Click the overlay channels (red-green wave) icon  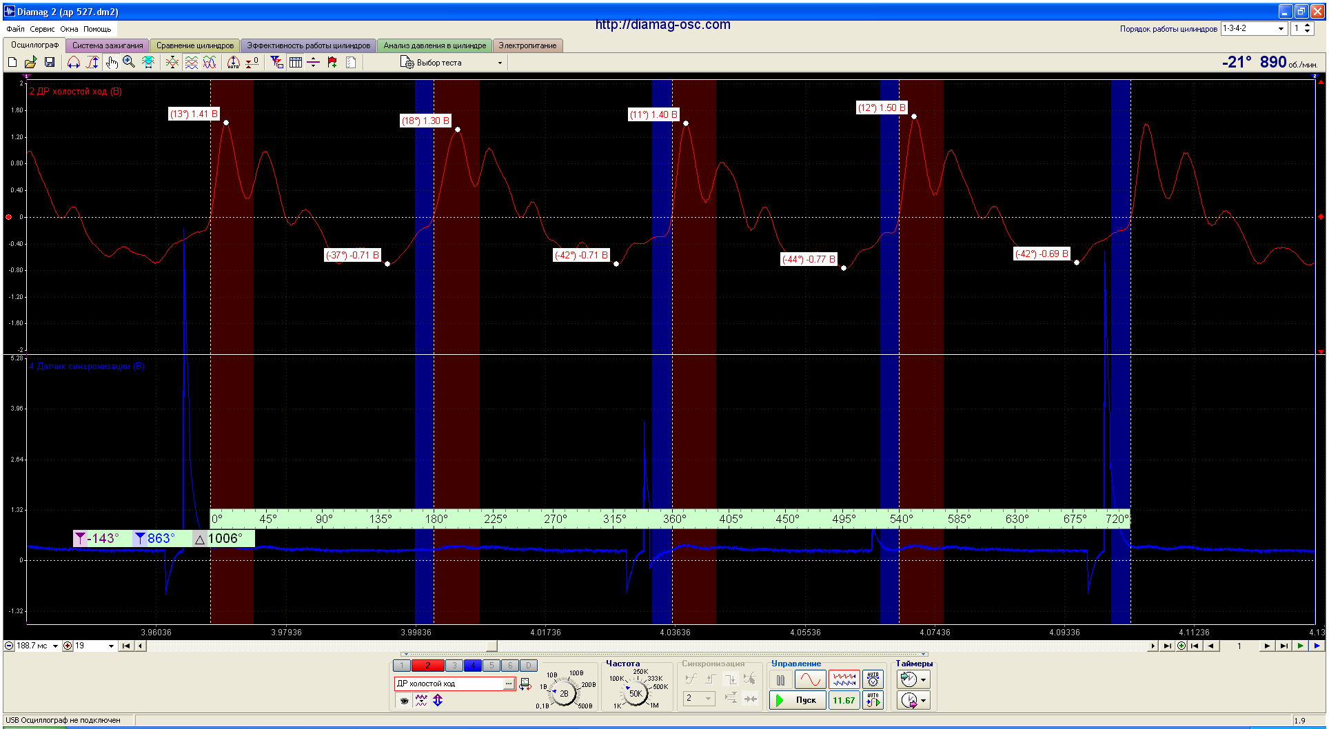tap(172, 63)
